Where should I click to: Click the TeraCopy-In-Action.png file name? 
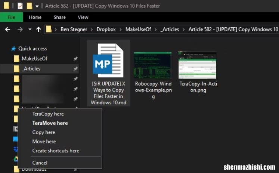pyautogui.click(x=198, y=87)
